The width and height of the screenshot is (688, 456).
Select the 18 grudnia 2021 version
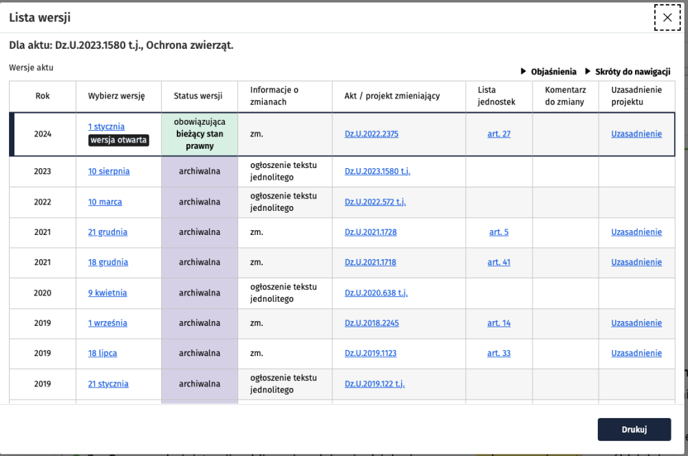(107, 262)
